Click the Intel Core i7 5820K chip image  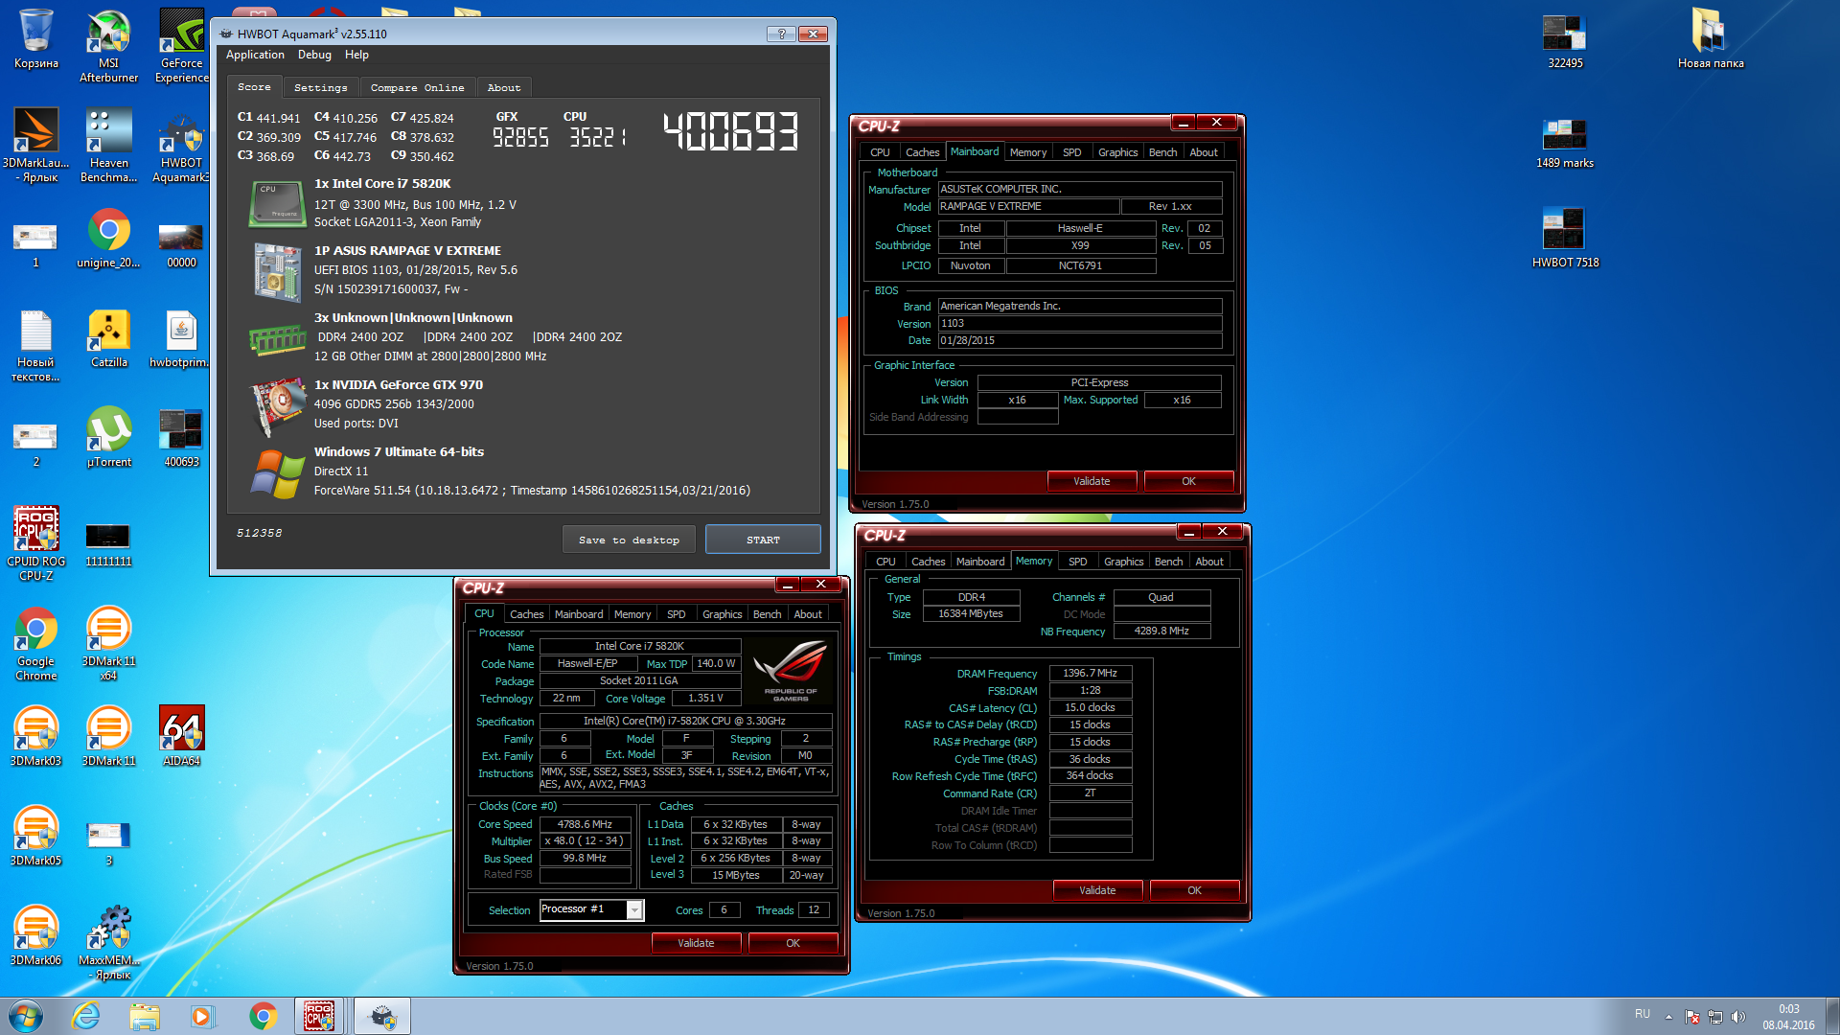click(277, 203)
